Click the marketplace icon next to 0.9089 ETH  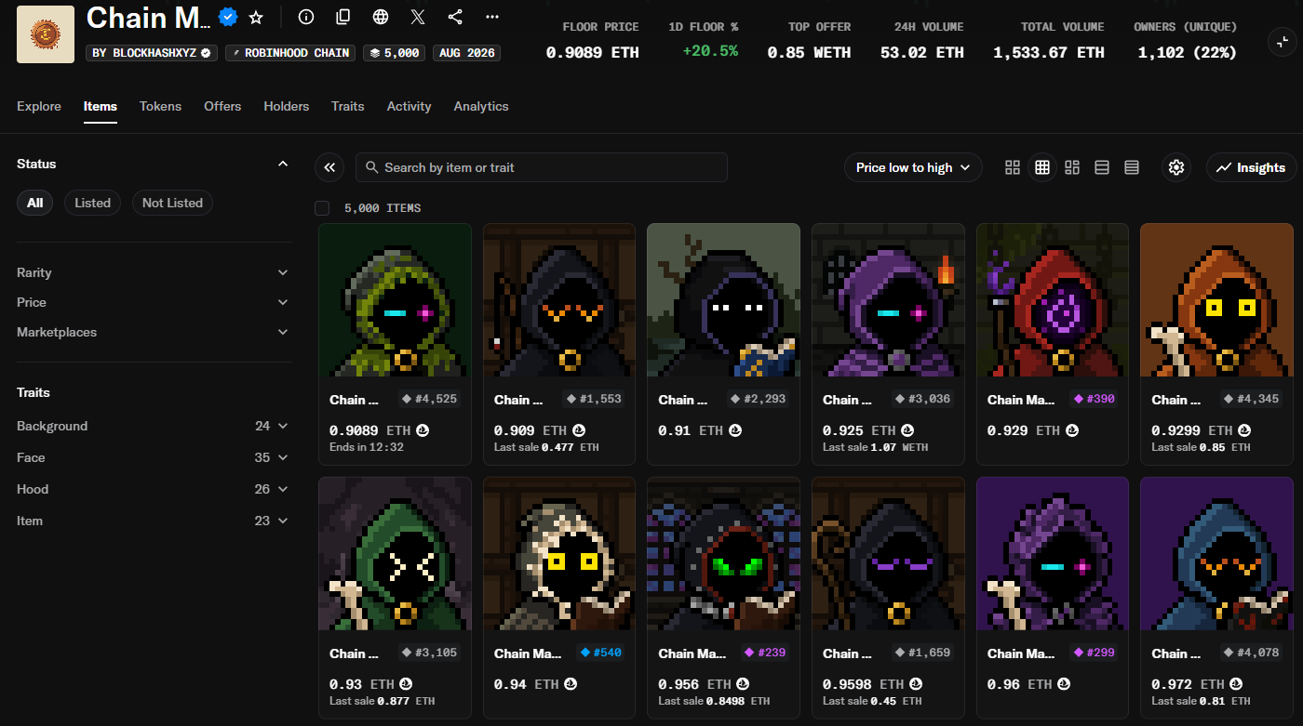pyautogui.click(x=423, y=431)
